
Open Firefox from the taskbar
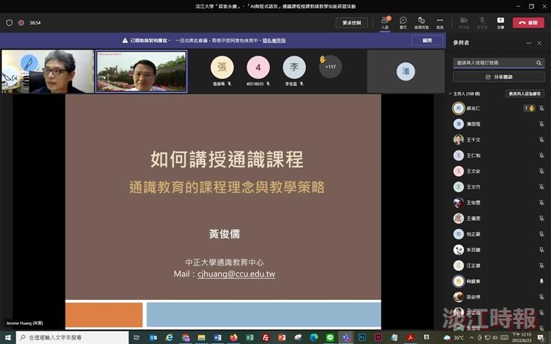233,337
